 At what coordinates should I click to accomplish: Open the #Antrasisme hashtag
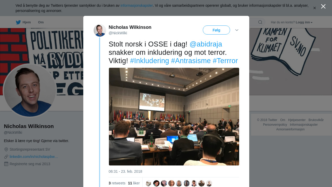point(191,61)
